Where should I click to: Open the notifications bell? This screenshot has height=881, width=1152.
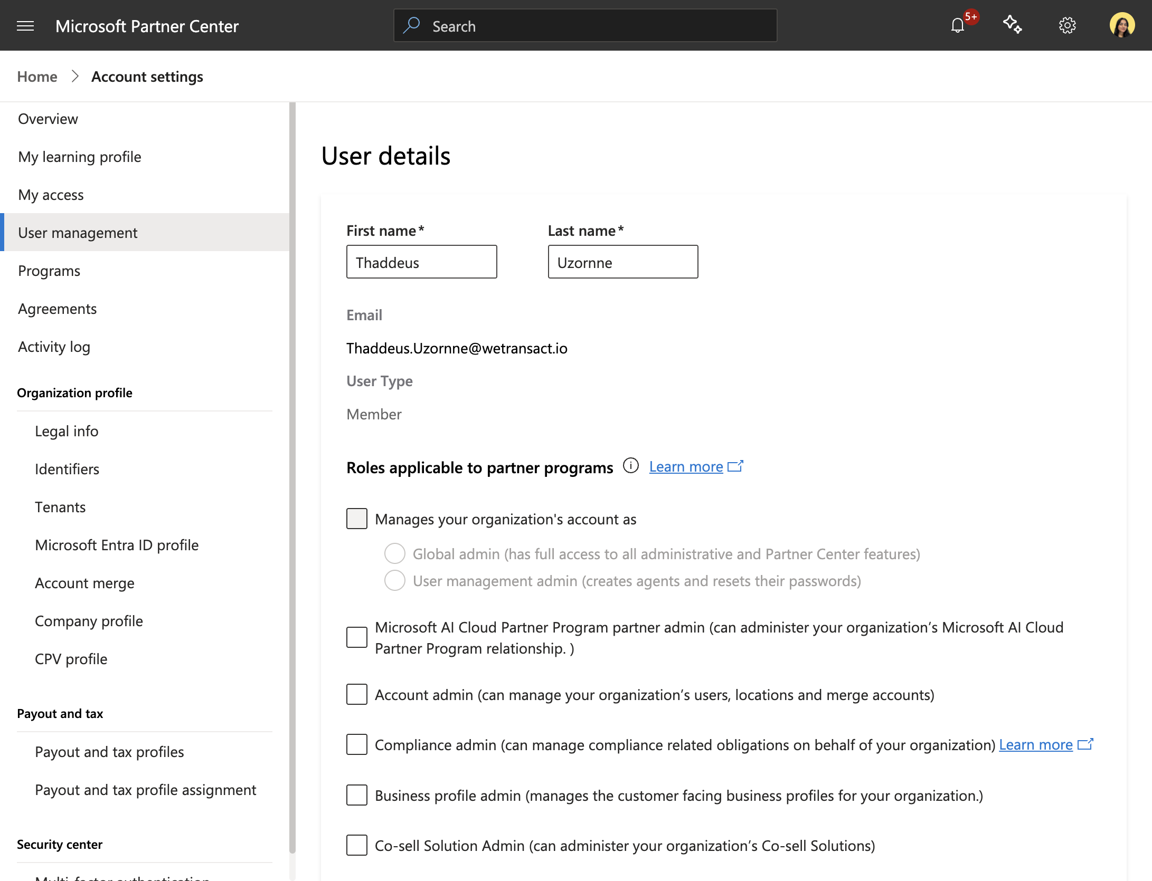(958, 25)
